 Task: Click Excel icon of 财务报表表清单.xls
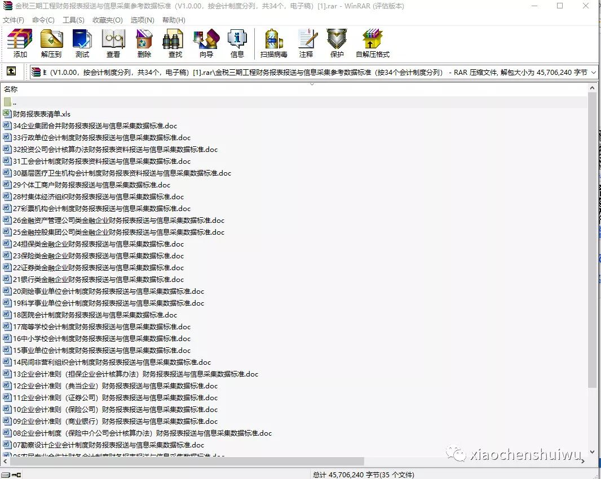[x=7, y=114]
